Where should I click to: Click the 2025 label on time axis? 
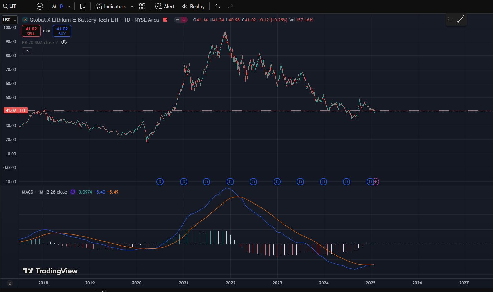pyautogui.click(x=371, y=283)
